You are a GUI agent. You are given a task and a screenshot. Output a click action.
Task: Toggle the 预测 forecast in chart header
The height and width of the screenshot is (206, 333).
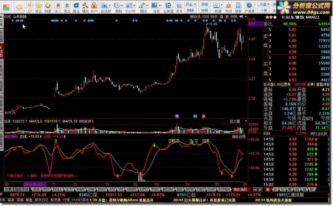point(234,17)
